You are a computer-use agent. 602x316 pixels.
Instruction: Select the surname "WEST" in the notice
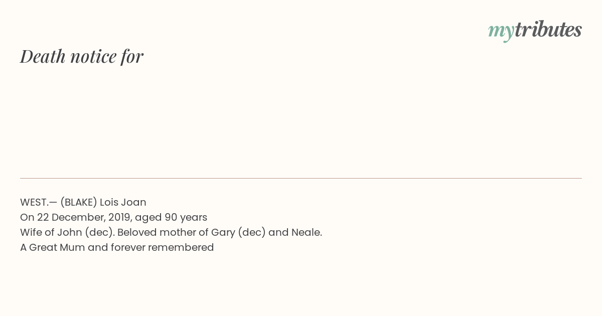(x=33, y=202)
